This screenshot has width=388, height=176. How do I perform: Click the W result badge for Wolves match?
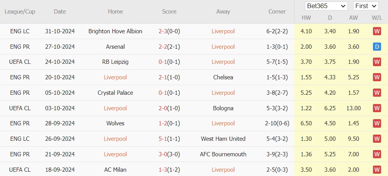pyautogui.click(x=377, y=123)
